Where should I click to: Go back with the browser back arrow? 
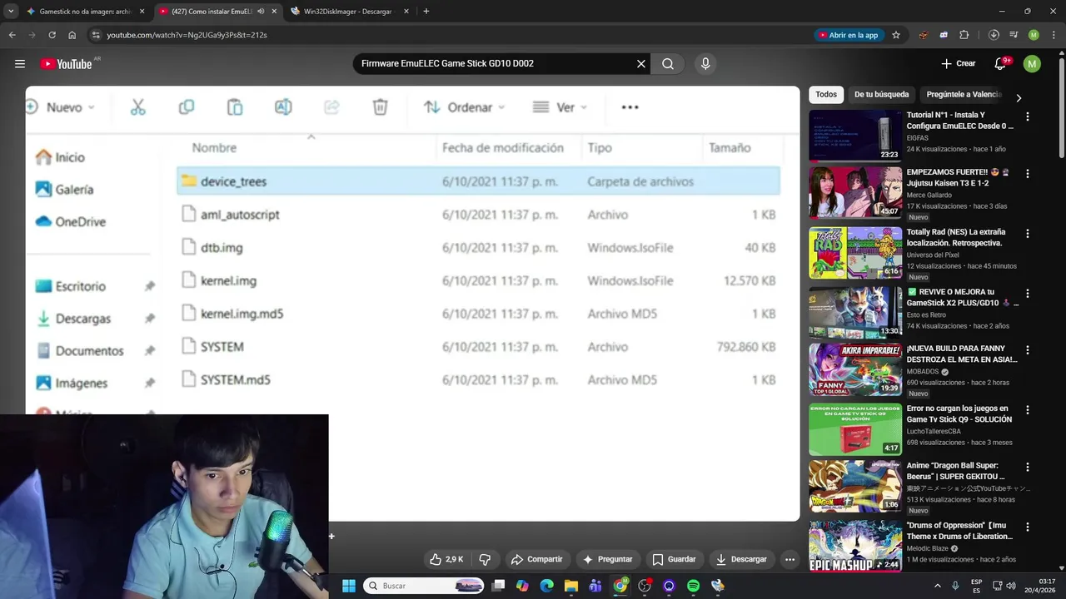point(12,35)
